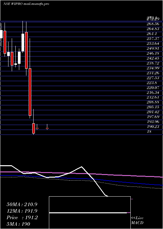The width and height of the screenshot is (163, 229).
Task: Click the 231.26 price axis label
Action: [153, 73]
